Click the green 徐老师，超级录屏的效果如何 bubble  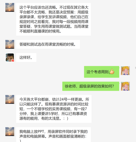[91, 86]
